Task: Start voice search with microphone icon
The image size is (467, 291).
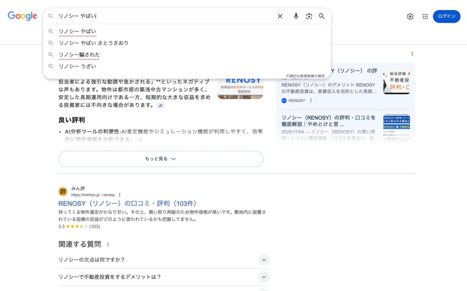Action: [x=296, y=16]
